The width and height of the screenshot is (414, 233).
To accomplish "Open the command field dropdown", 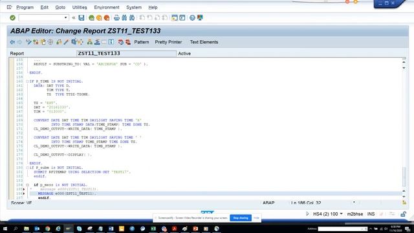I will [x=65, y=17].
